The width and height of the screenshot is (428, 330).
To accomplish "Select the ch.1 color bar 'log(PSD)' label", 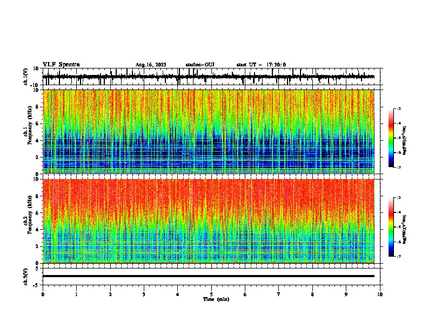I will (405, 141).
